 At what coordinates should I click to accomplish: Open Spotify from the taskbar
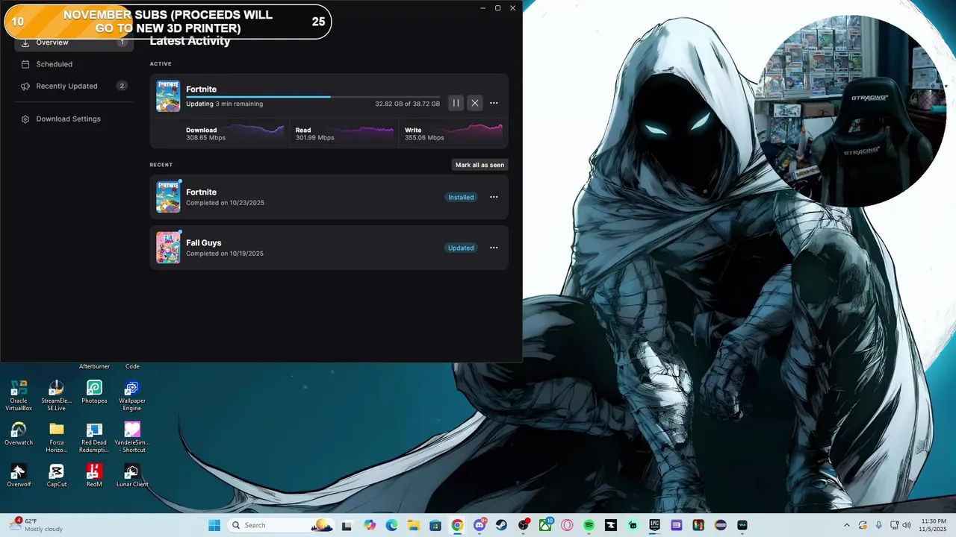point(589,525)
